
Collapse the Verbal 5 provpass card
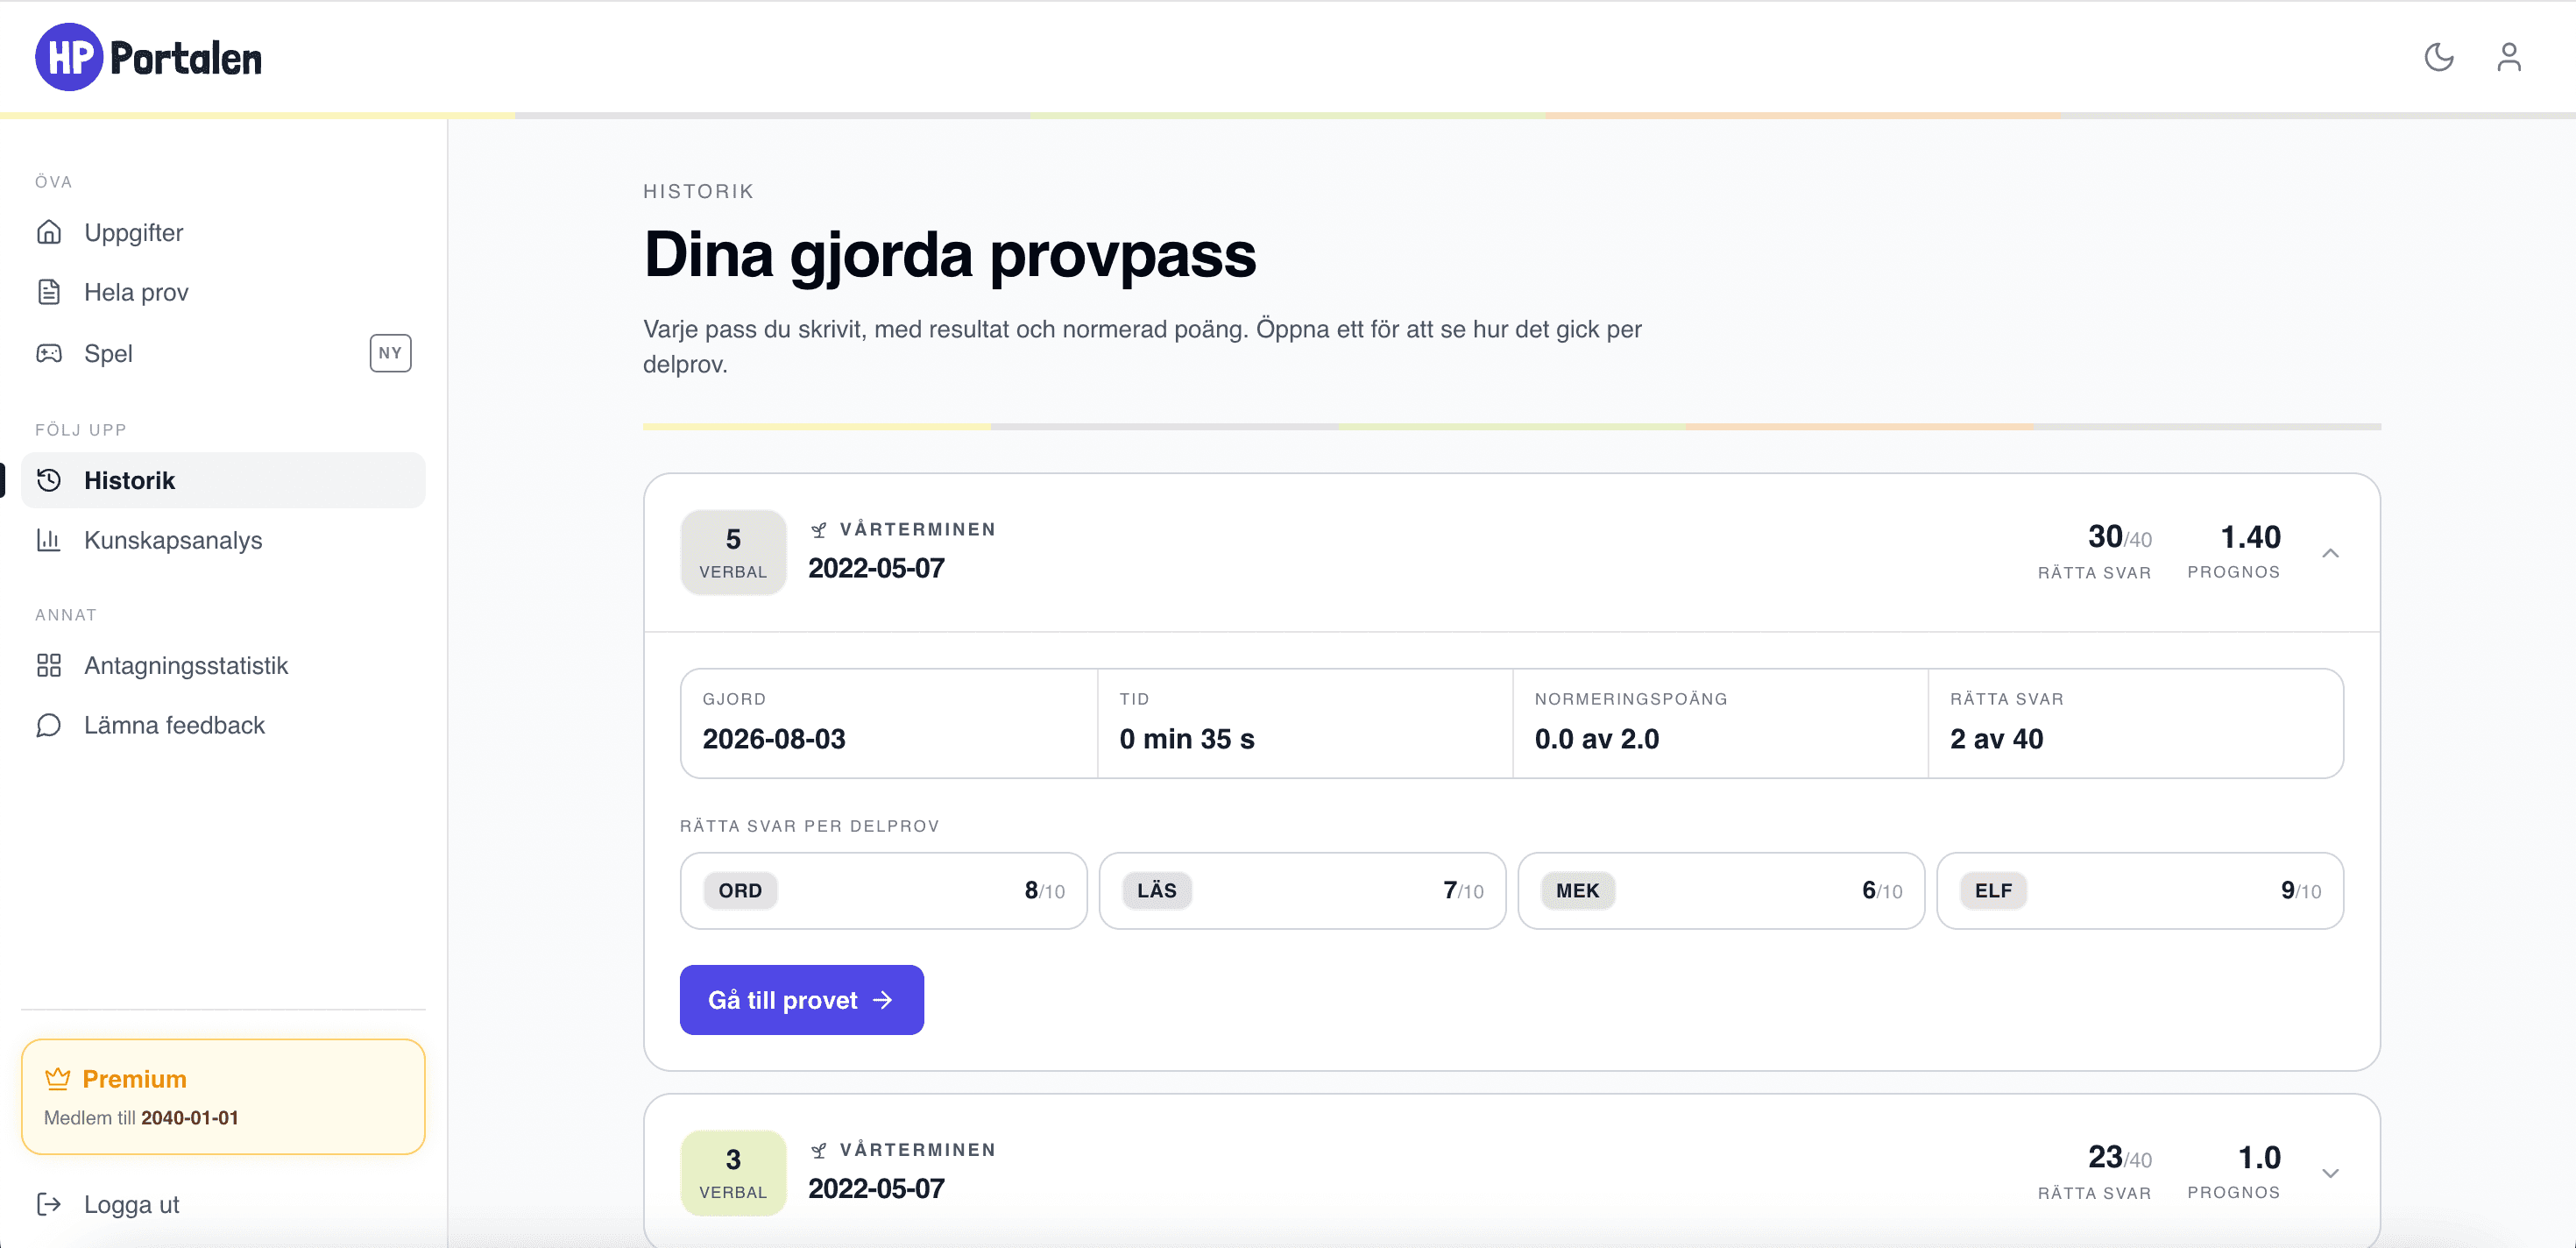tap(2330, 553)
